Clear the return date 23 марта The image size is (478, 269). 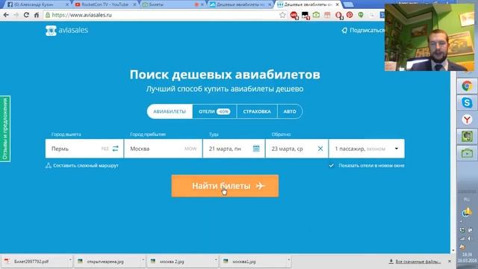click(x=320, y=149)
